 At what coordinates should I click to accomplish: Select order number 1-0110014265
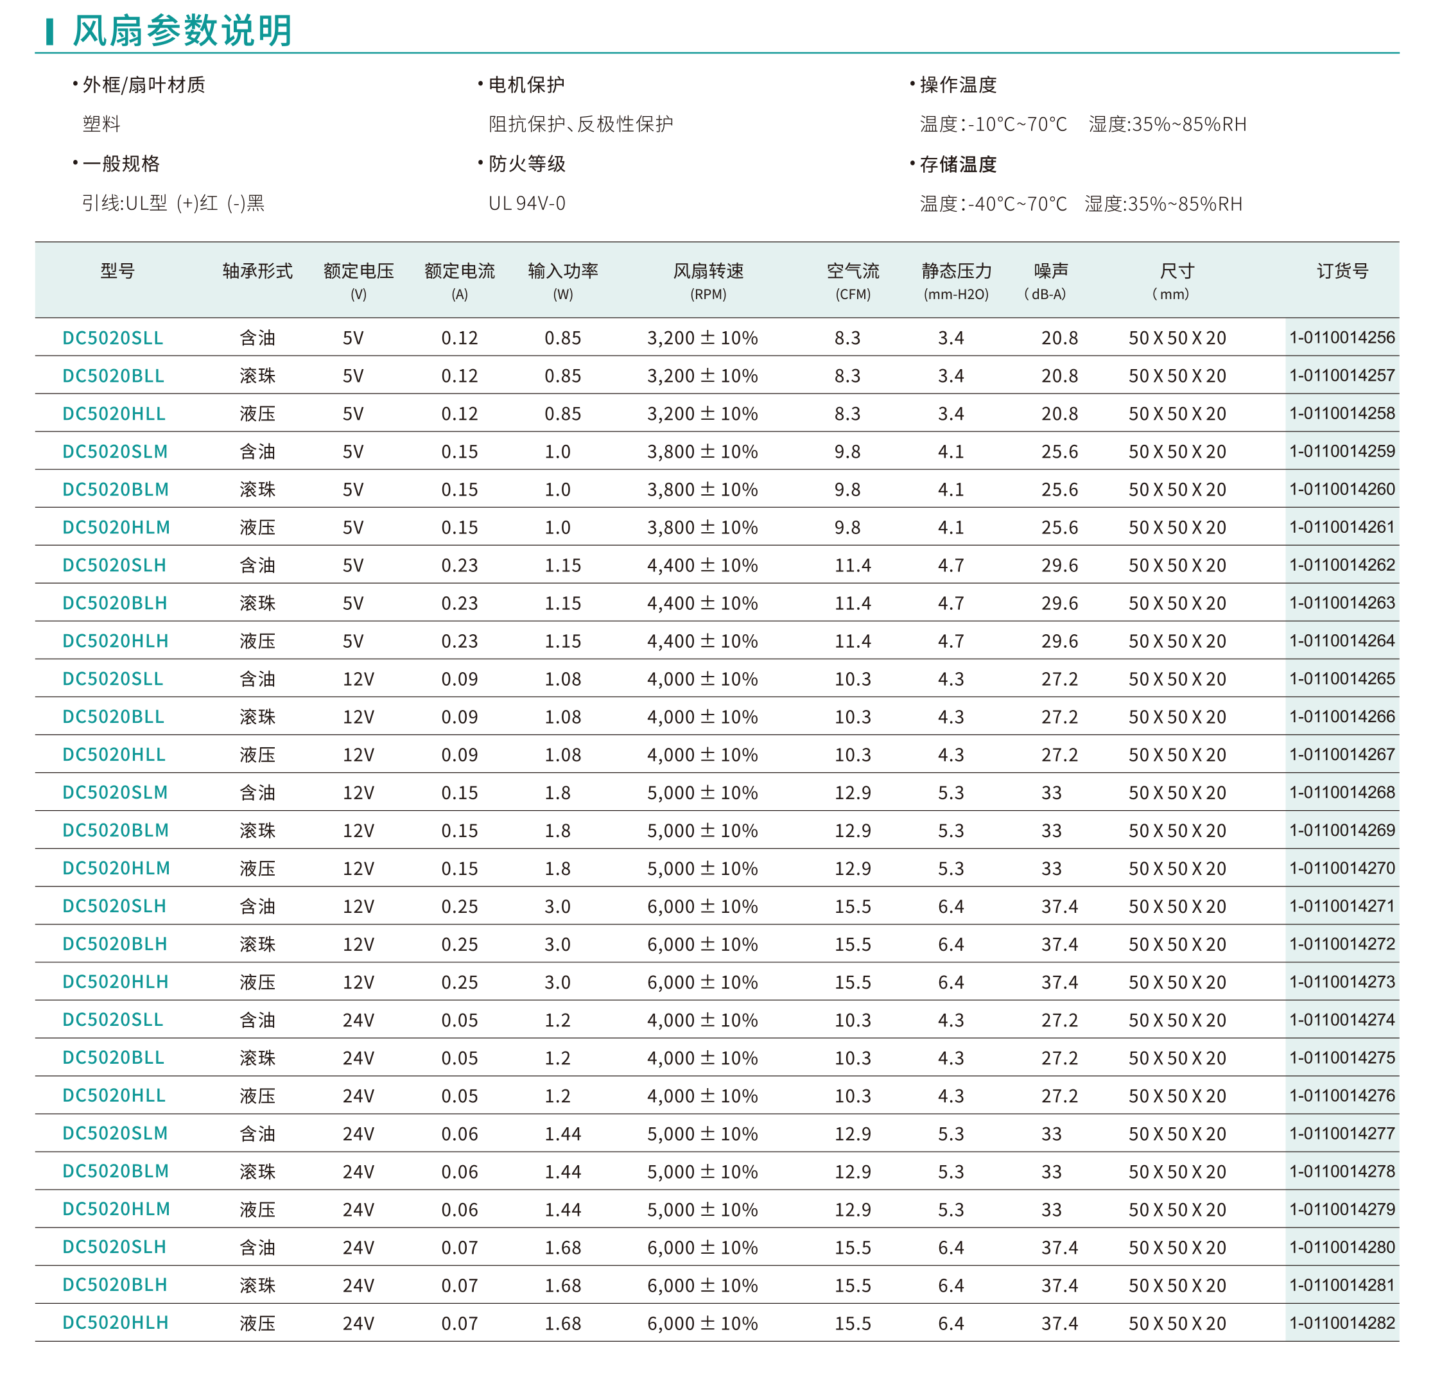coord(1342,679)
